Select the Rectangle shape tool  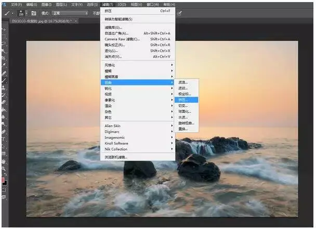[x=4, y=154]
